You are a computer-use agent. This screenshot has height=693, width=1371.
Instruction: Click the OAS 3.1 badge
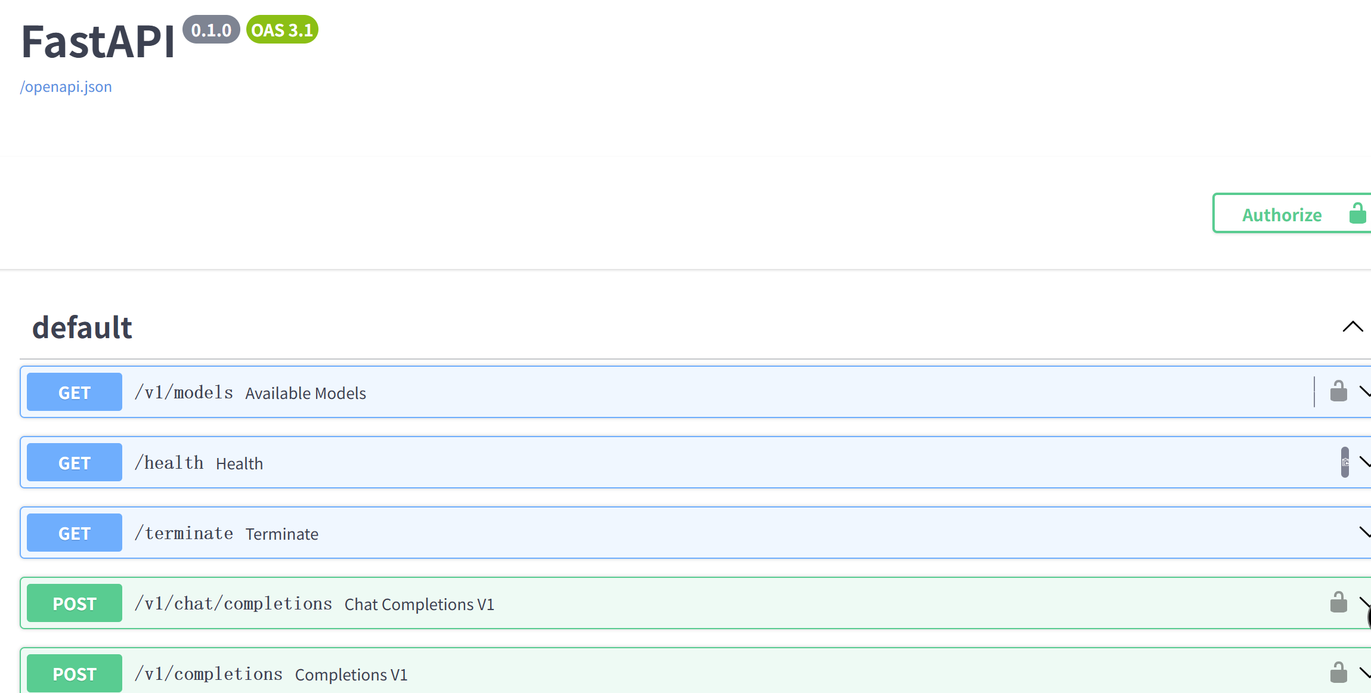point(282,30)
